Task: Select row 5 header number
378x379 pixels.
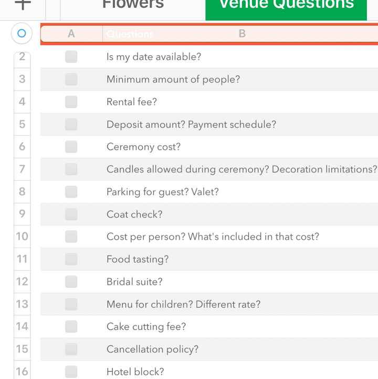Action: (22, 125)
